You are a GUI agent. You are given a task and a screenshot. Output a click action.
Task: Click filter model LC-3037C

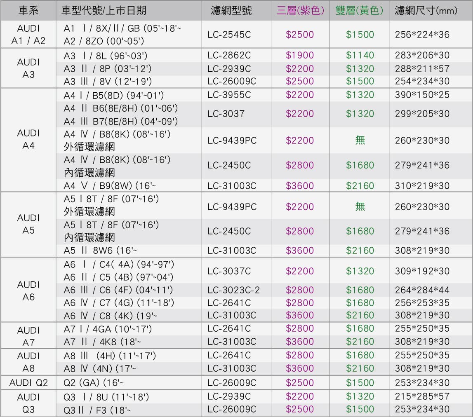[x=229, y=271]
